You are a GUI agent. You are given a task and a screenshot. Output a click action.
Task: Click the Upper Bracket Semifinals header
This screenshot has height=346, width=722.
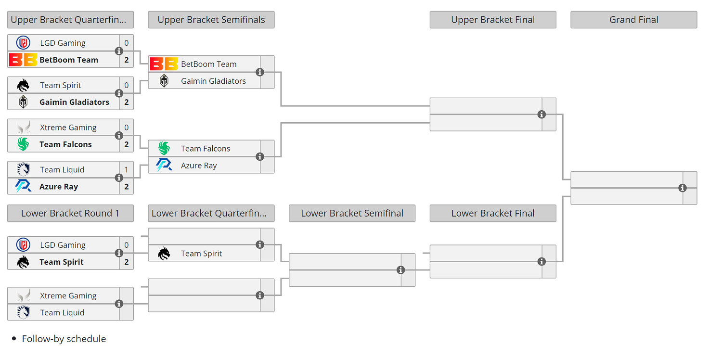(x=211, y=20)
